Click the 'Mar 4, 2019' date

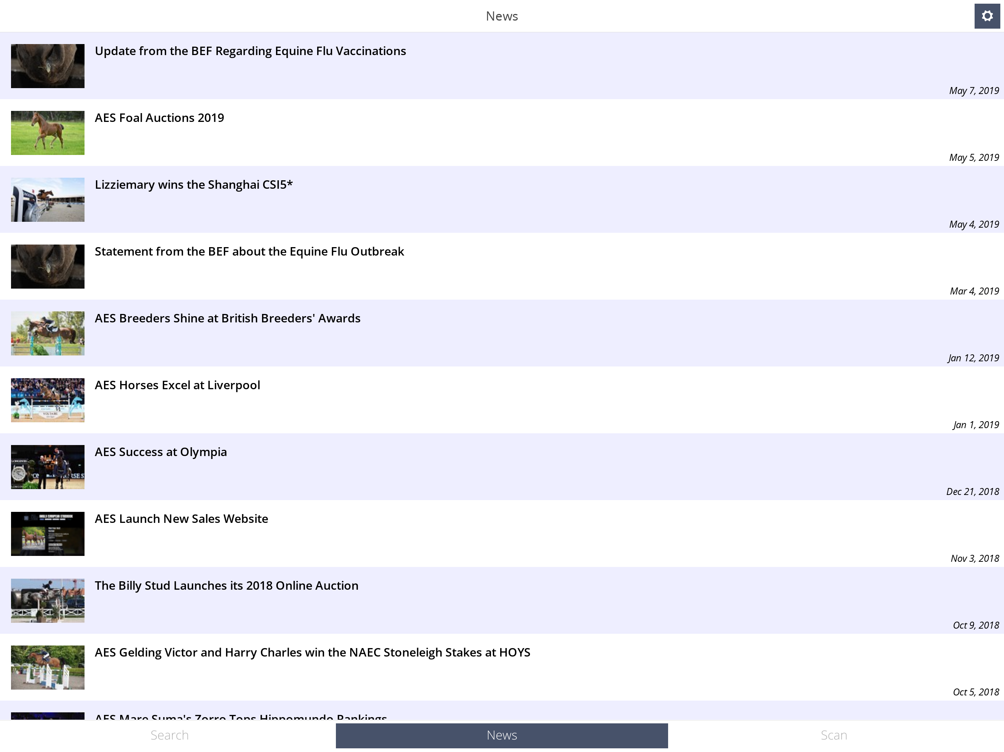tap(975, 291)
